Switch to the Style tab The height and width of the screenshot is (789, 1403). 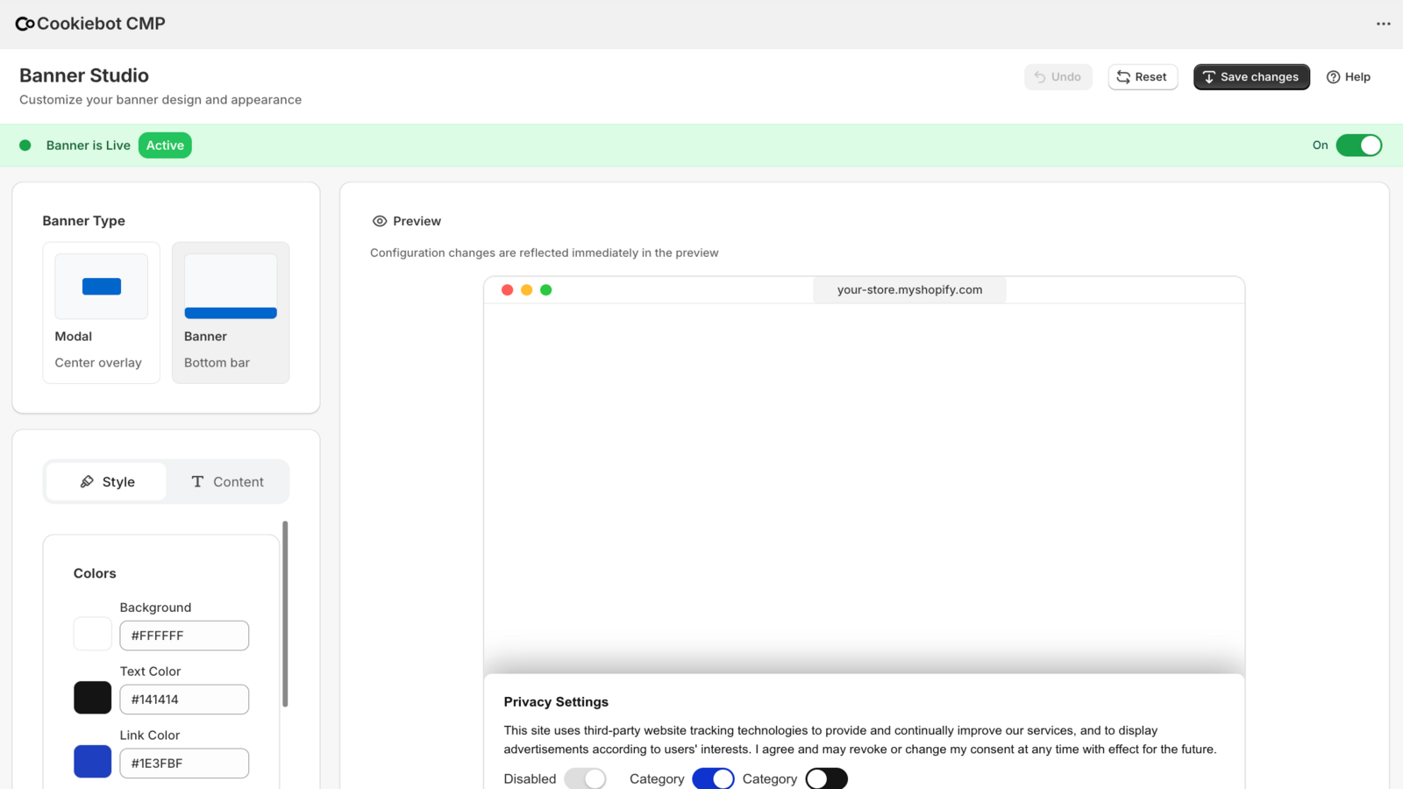[x=107, y=481]
